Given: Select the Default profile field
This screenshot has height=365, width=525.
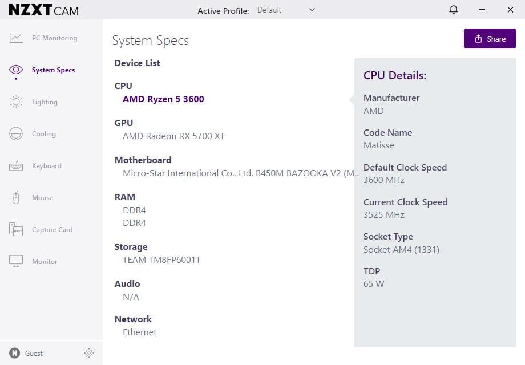Looking at the screenshot, I should [x=286, y=10].
